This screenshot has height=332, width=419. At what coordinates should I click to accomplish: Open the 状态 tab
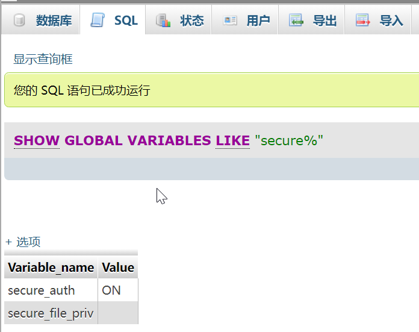pyautogui.click(x=179, y=20)
